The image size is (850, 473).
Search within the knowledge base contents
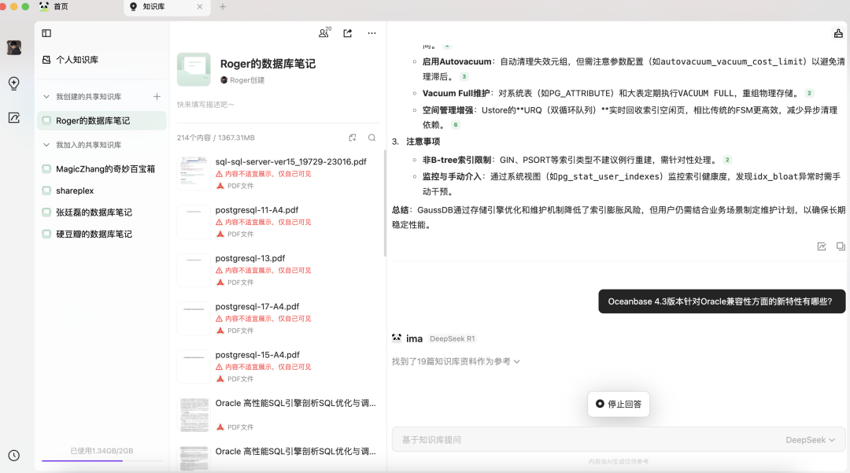pyautogui.click(x=371, y=138)
